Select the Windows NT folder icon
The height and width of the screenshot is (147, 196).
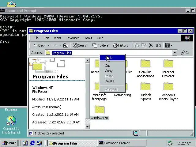point(99,109)
